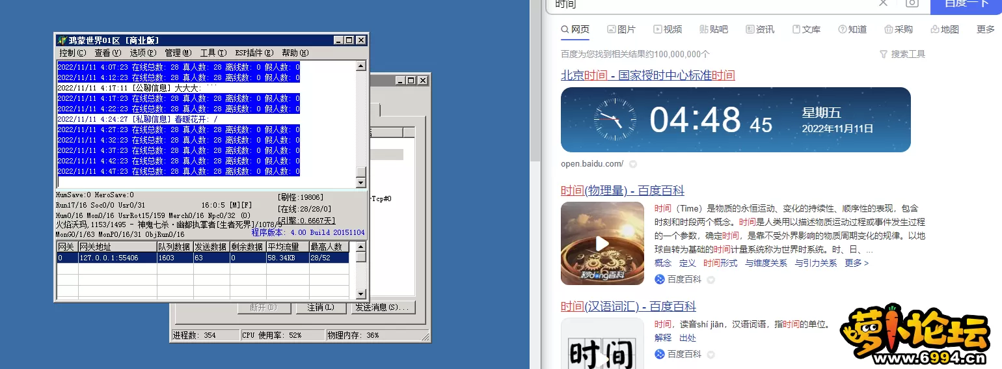
Task: Click the Beijing time clock widget
Action: click(736, 120)
